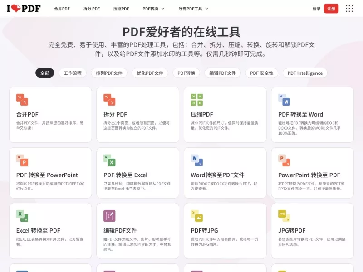Viewport: 363px width, 272px height.
Task: Select the 优化PDF文件 filter tab
Action: pos(150,73)
